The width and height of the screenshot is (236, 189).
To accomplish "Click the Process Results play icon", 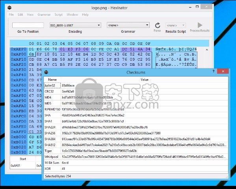I will (x=200, y=25).
